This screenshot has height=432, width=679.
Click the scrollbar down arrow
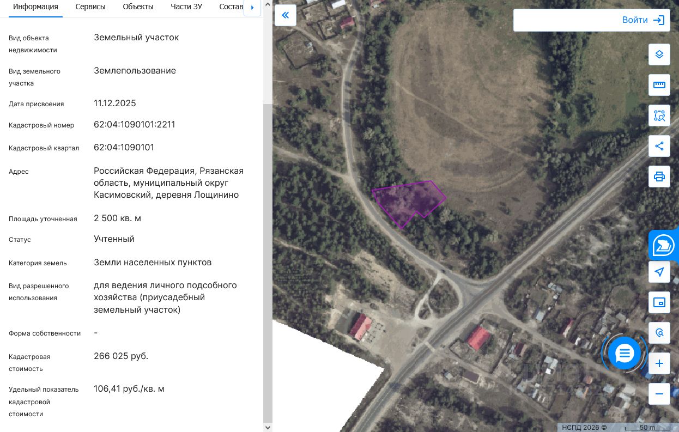[268, 428]
